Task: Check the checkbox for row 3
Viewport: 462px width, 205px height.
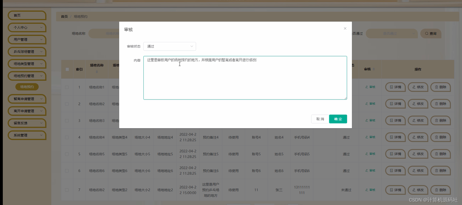Action: [67, 121]
